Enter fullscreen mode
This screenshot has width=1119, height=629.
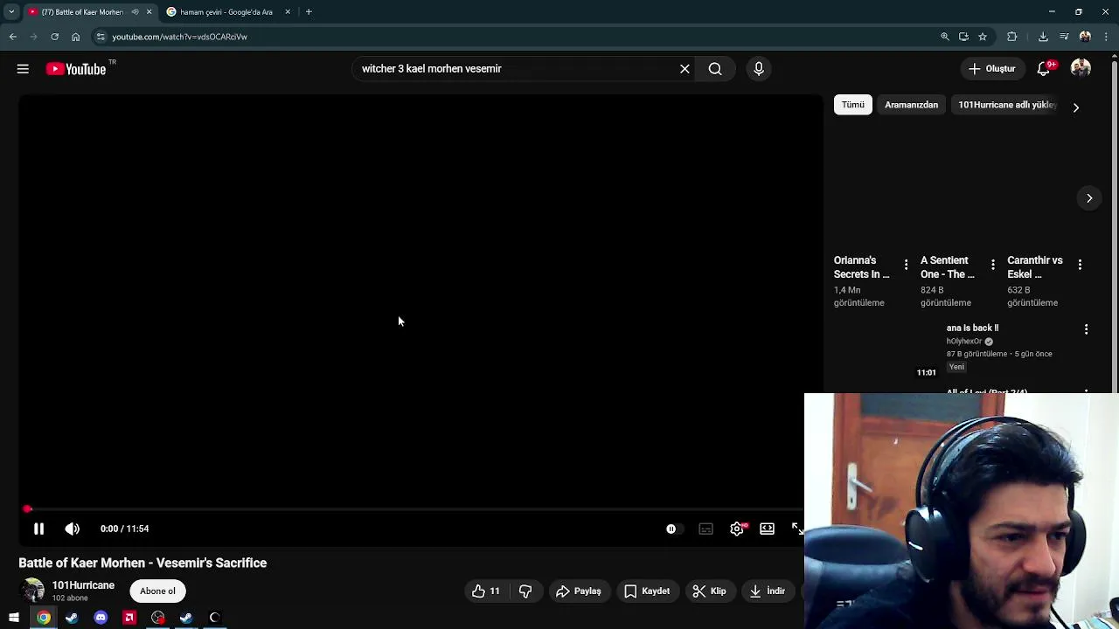coord(796,529)
